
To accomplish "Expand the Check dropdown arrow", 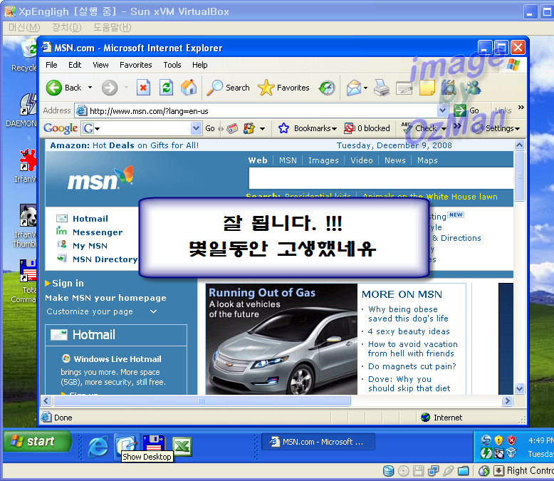I will 444,129.
